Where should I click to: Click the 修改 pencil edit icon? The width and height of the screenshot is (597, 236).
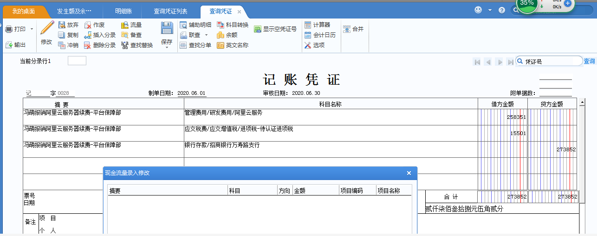pyautogui.click(x=46, y=28)
